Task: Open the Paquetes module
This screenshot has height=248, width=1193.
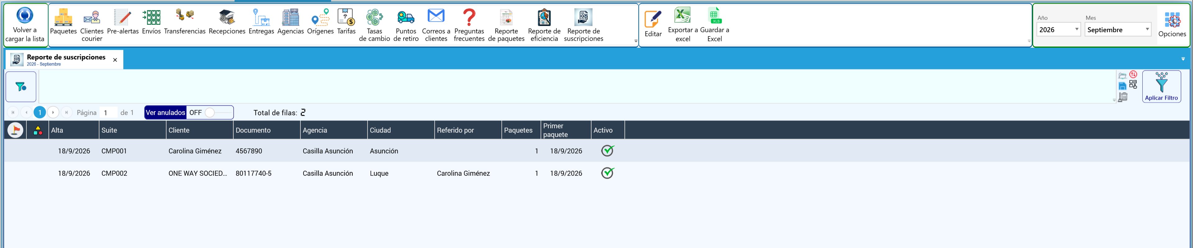Action: coord(63,22)
